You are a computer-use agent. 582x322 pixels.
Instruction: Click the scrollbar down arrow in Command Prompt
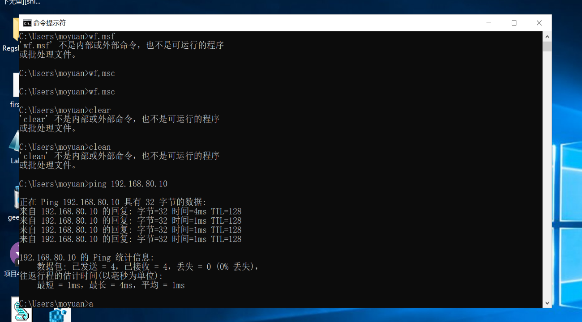tap(547, 303)
